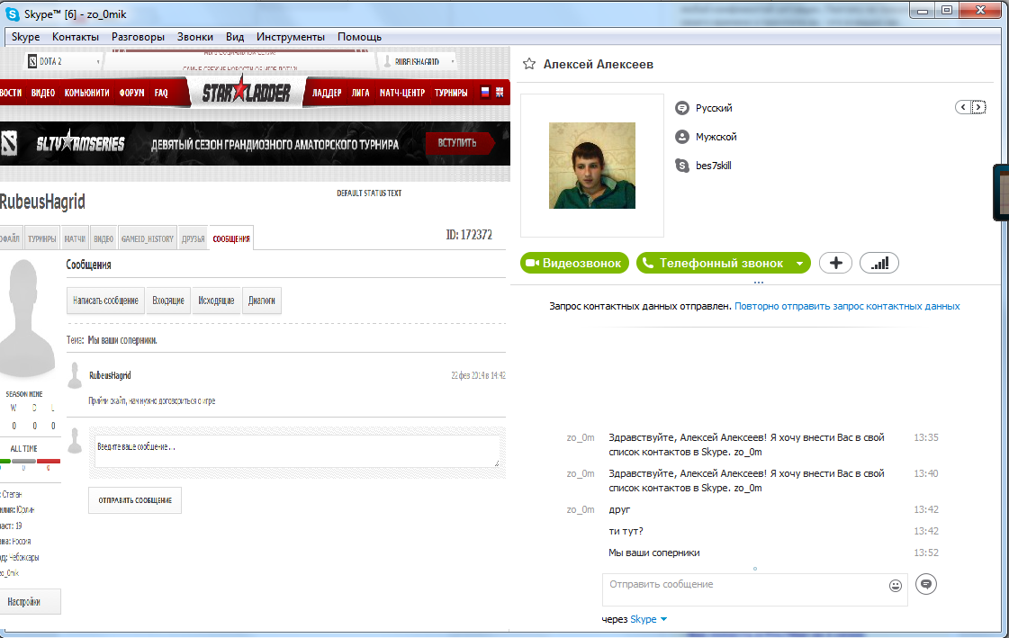
Task: Open the emoticon smiley picker
Action: [x=895, y=585]
